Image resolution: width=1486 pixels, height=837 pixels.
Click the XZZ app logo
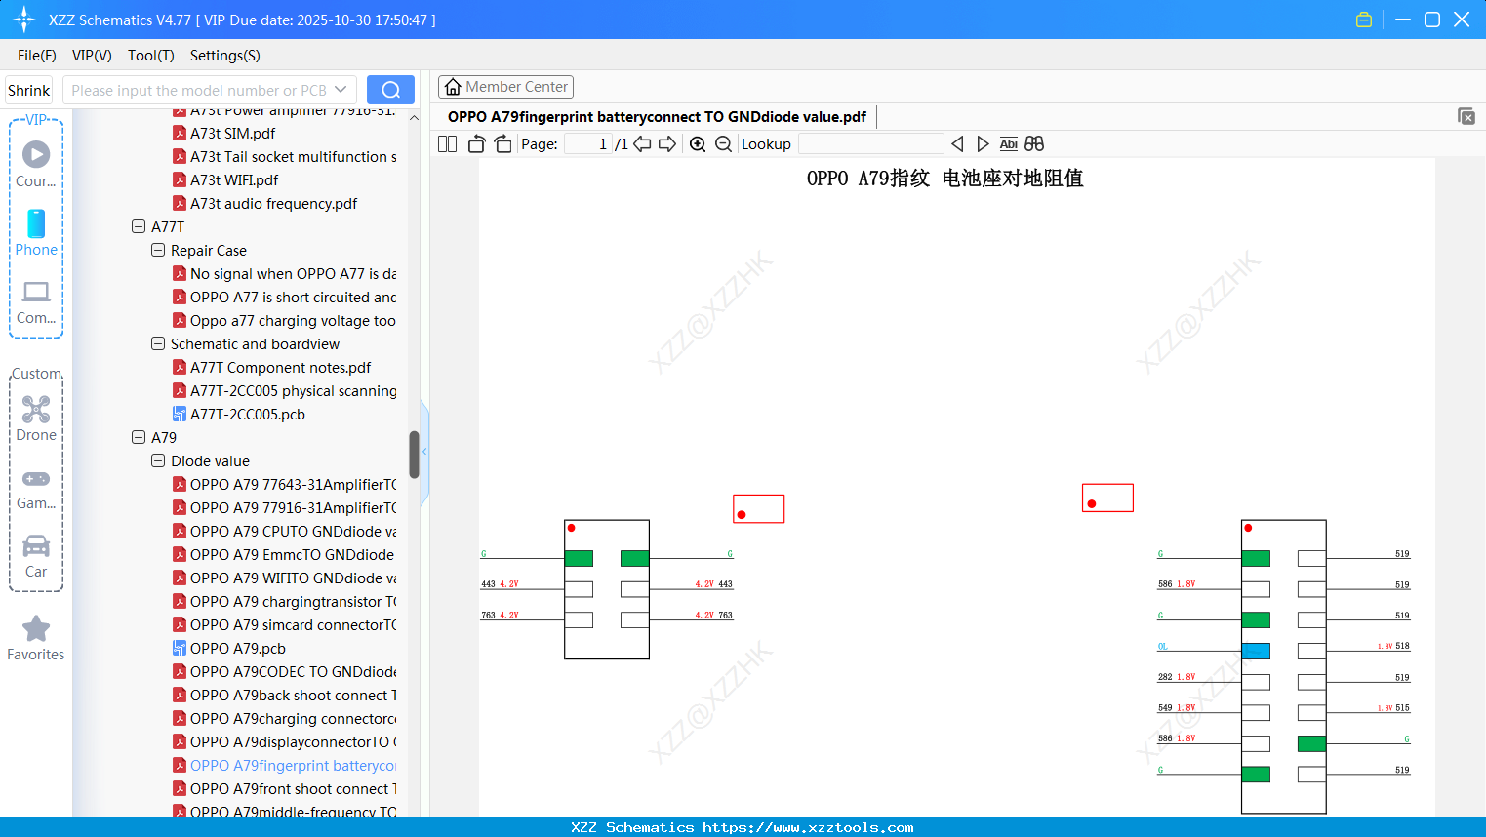24,20
